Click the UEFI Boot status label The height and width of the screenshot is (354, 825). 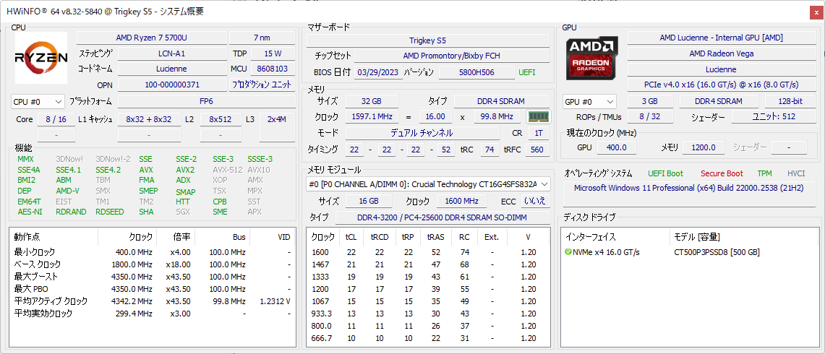664,173
